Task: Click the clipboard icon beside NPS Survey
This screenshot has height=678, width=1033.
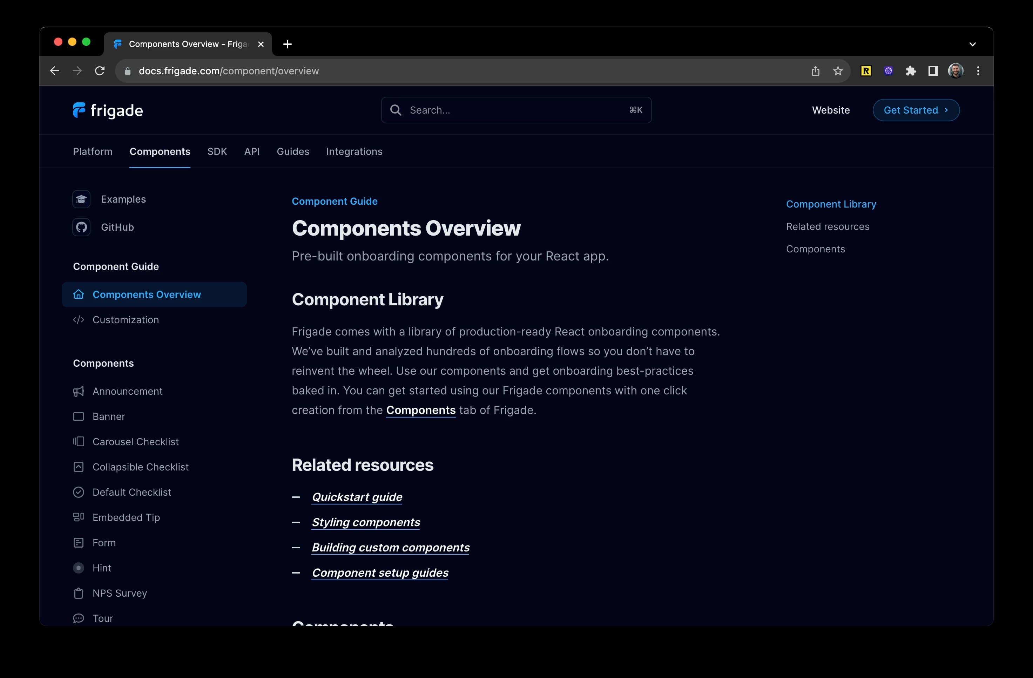Action: click(79, 593)
